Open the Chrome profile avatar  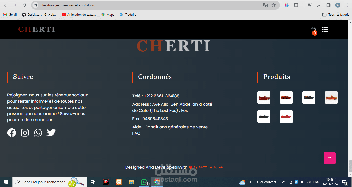pos(338,5)
